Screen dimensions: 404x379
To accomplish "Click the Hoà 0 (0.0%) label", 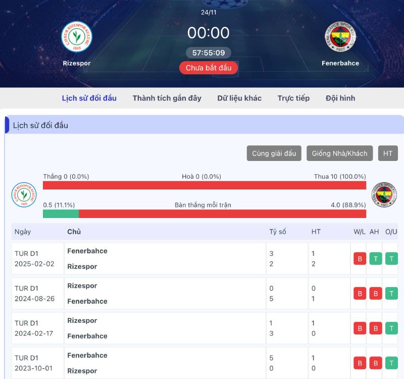I will point(201,176).
